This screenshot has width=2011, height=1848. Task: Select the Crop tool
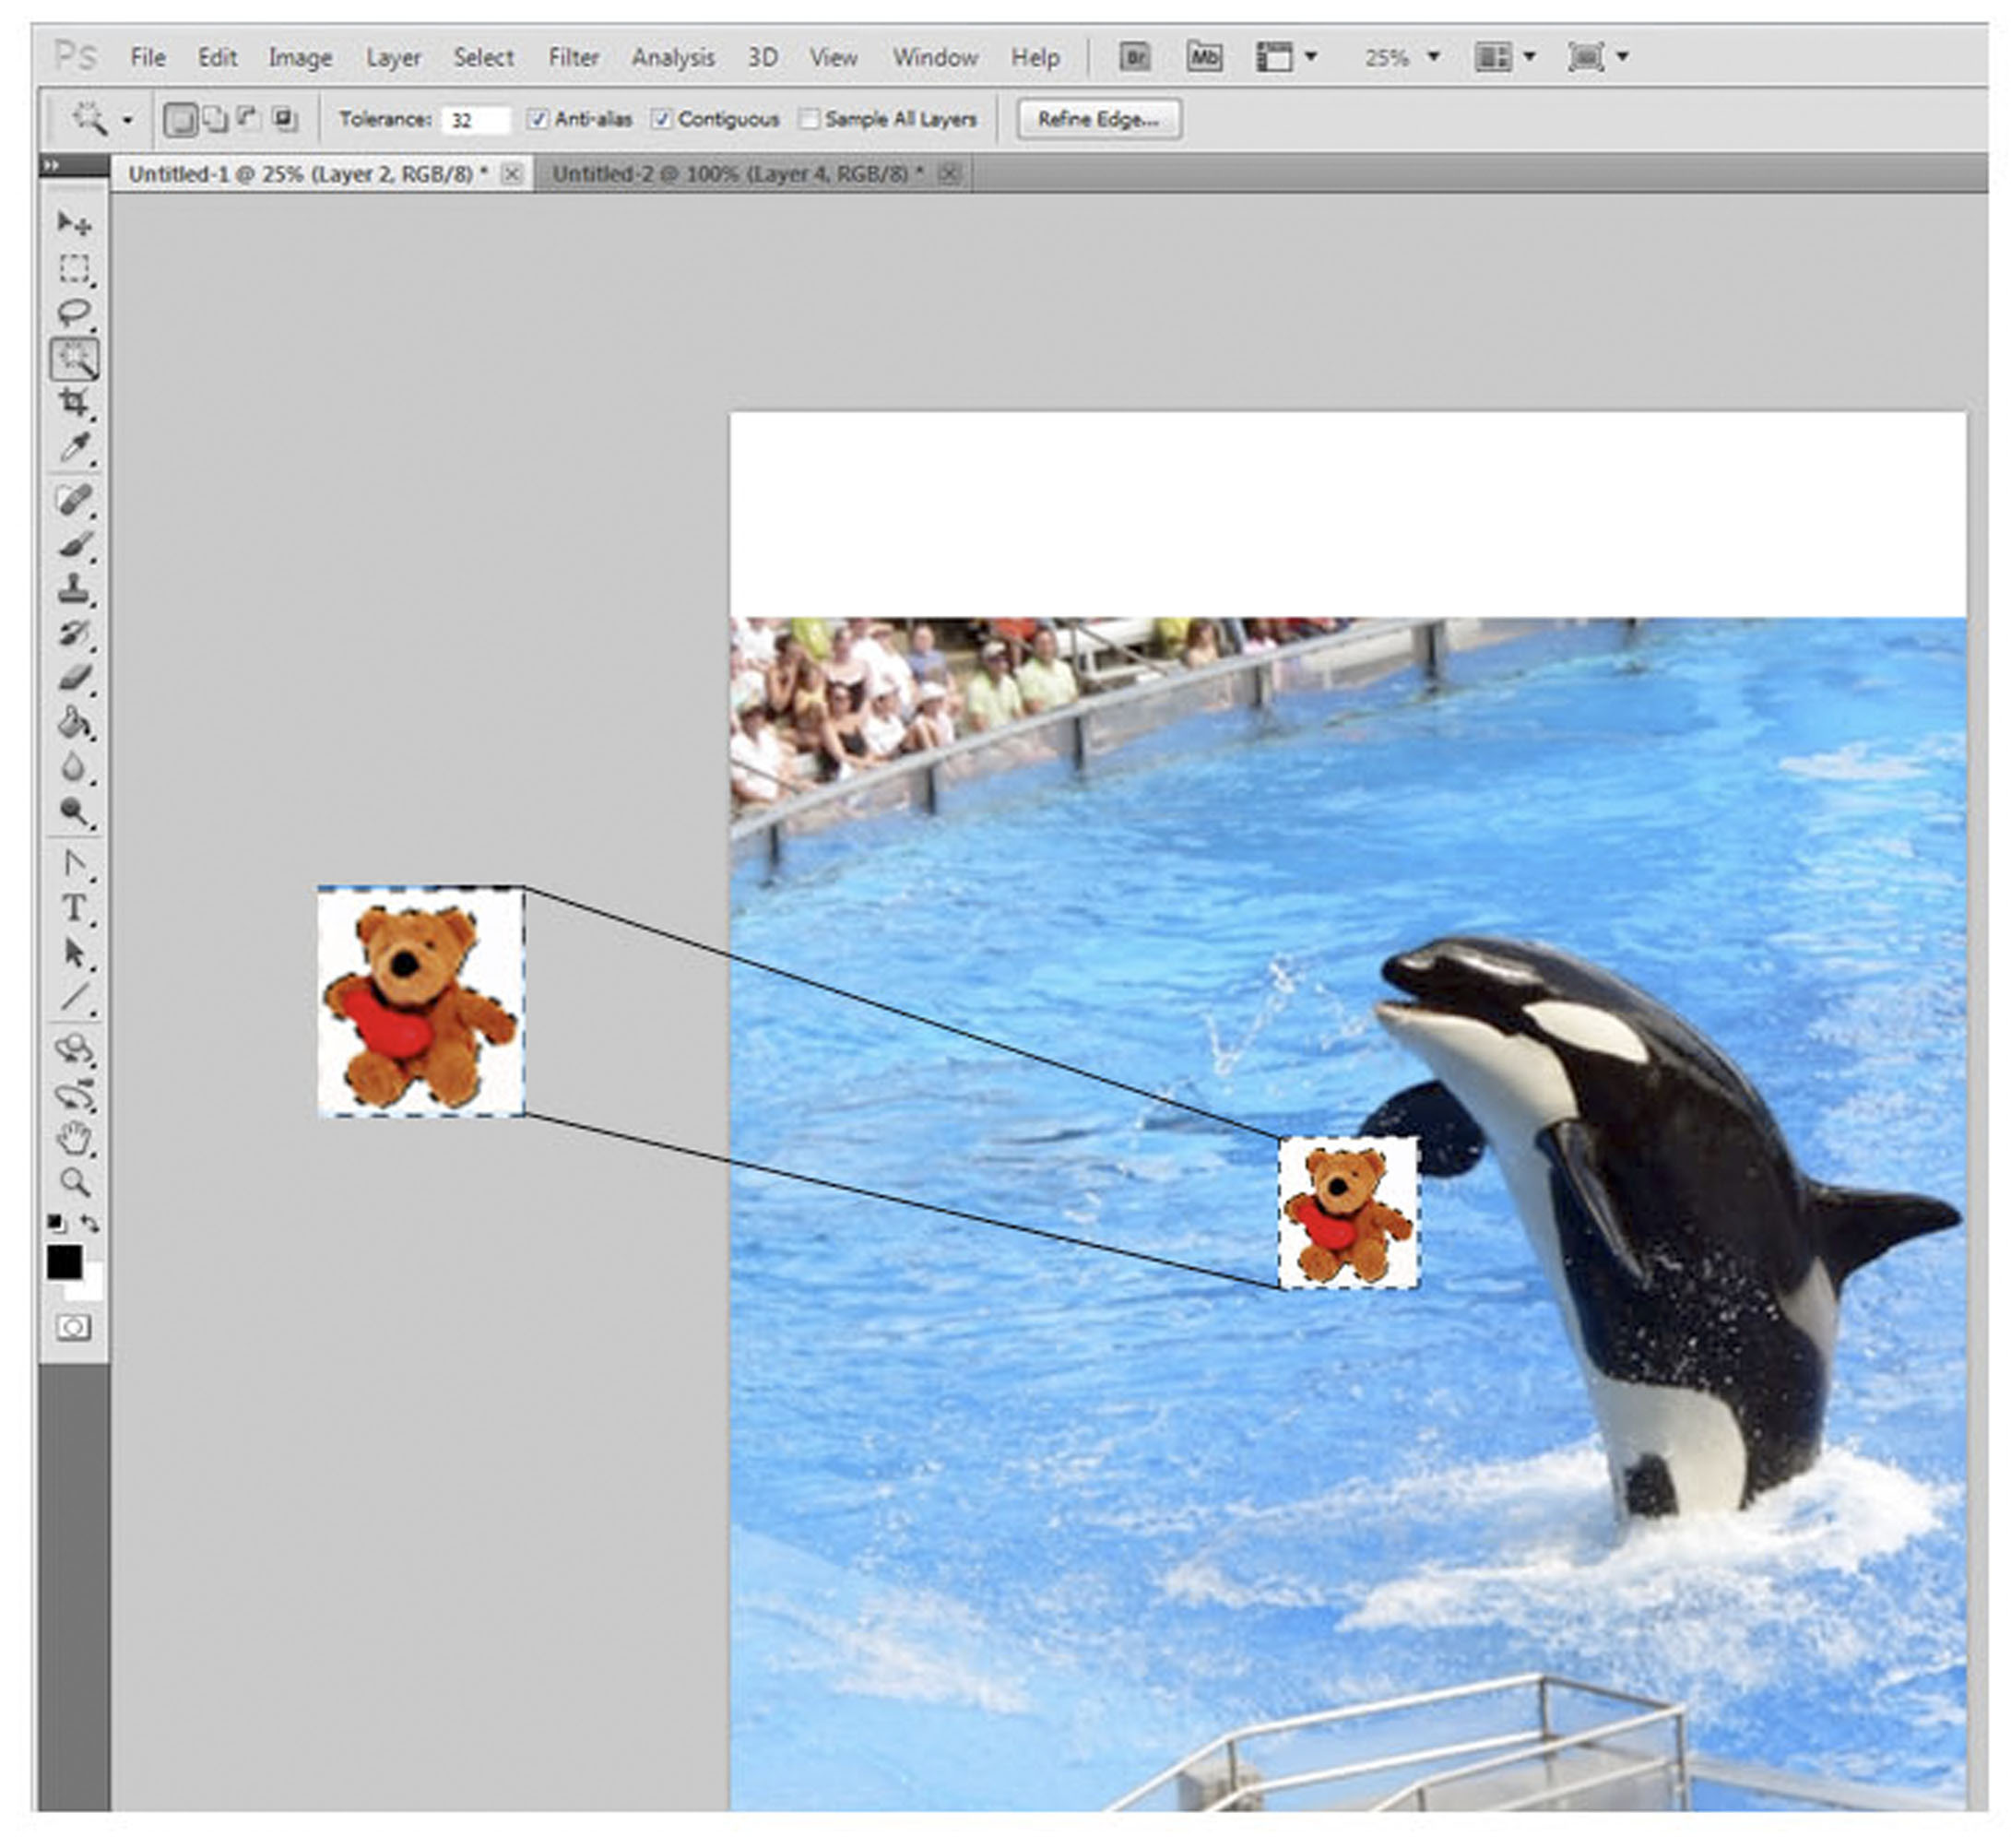(74, 403)
